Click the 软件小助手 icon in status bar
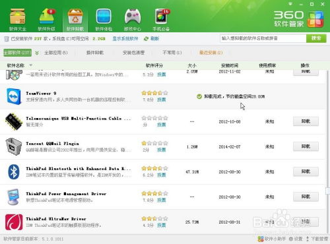The width and height of the screenshot is (330, 244). [261, 239]
